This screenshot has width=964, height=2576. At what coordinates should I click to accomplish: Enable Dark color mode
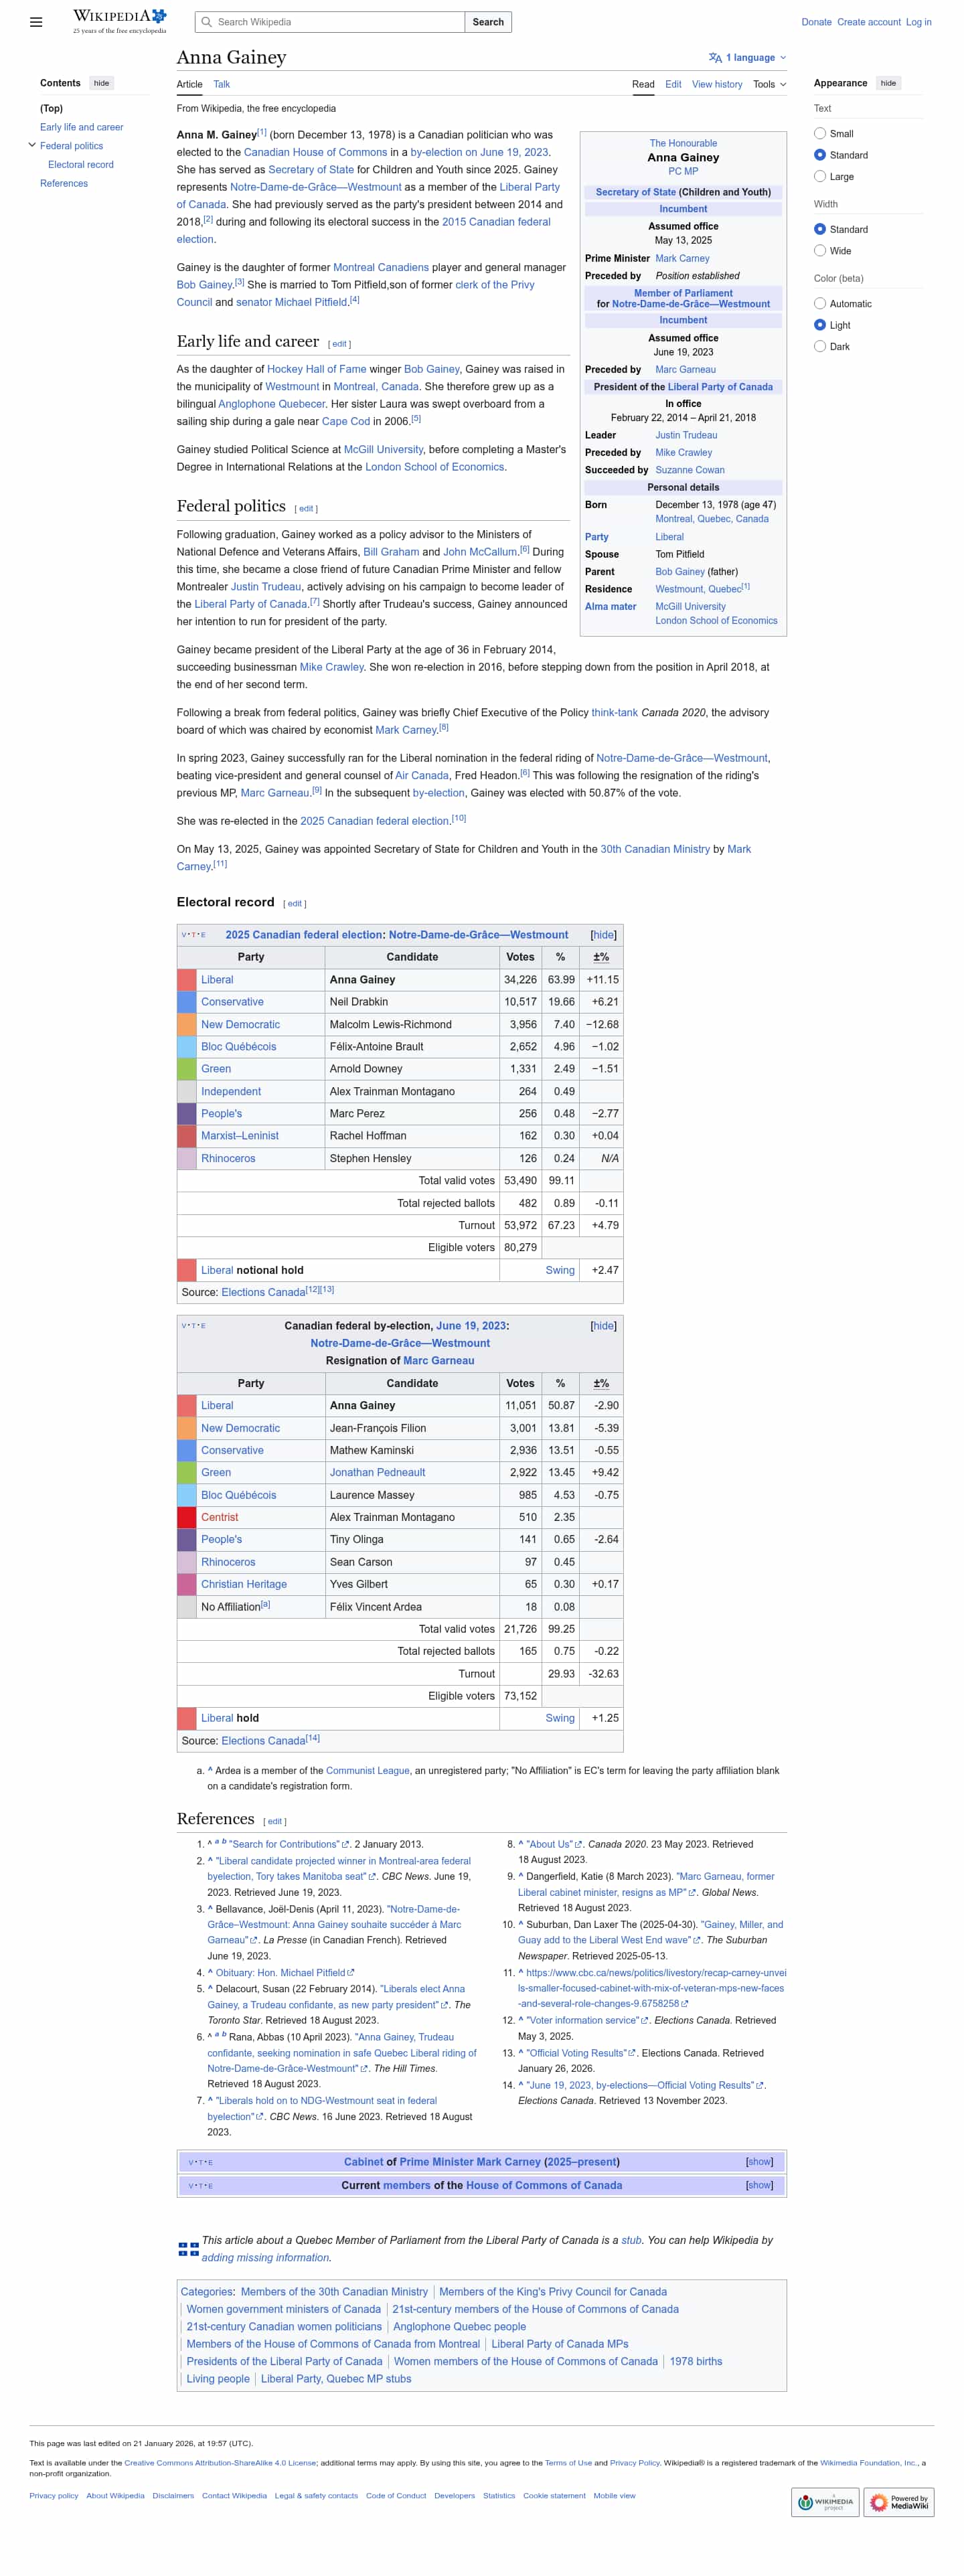tap(820, 347)
